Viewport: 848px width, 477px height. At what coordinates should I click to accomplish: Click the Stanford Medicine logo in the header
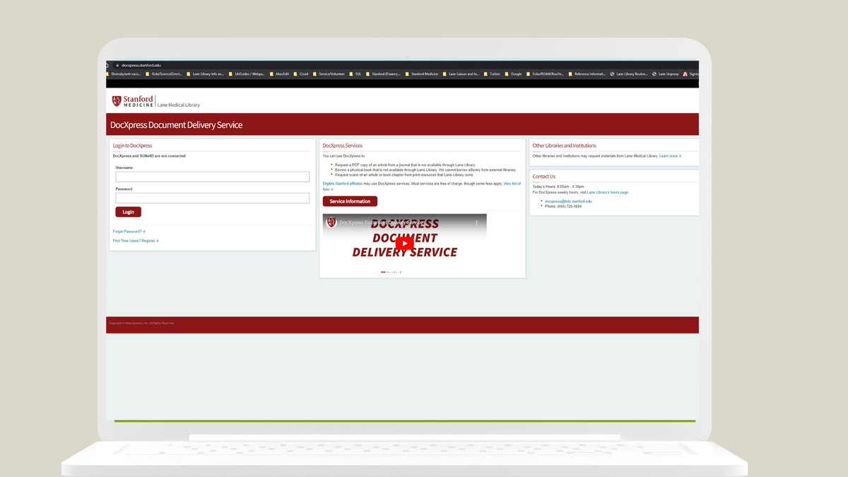[x=132, y=101]
